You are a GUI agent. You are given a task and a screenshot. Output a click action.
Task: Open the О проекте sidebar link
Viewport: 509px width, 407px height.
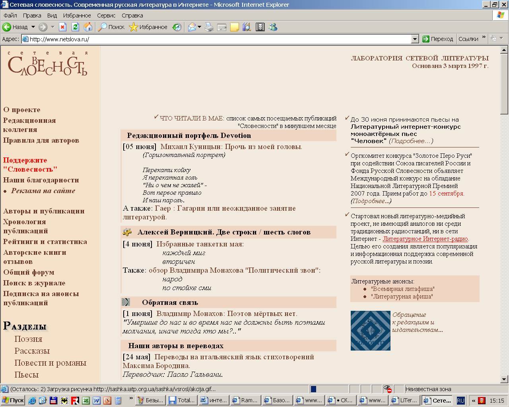click(22, 110)
